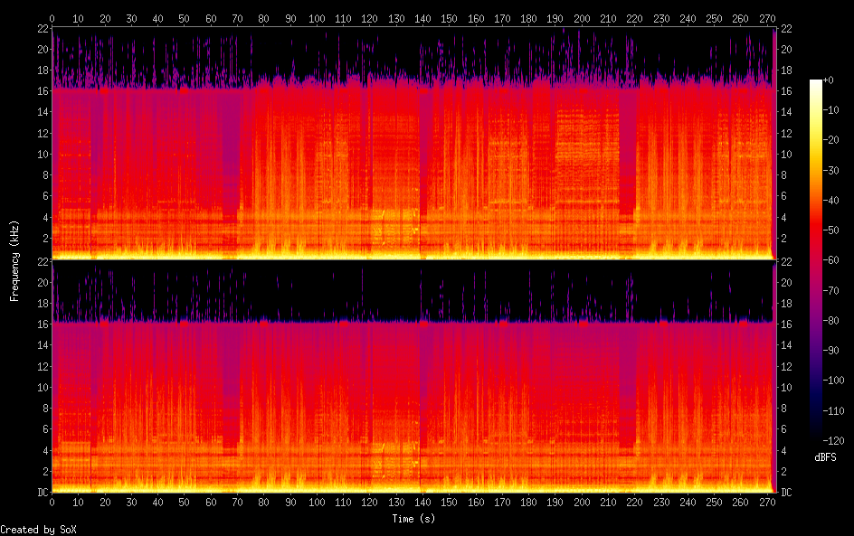The width and height of the screenshot is (854, 536).
Task: Click the 200 tick on the top time axis
Action: pyautogui.click(x=582, y=17)
